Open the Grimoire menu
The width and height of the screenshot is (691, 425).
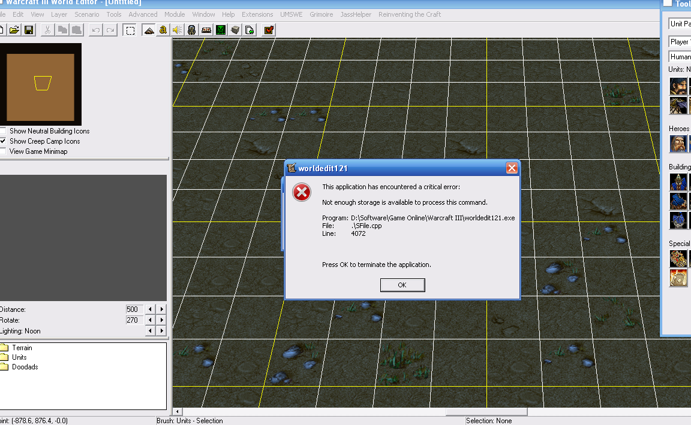click(322, 14)
